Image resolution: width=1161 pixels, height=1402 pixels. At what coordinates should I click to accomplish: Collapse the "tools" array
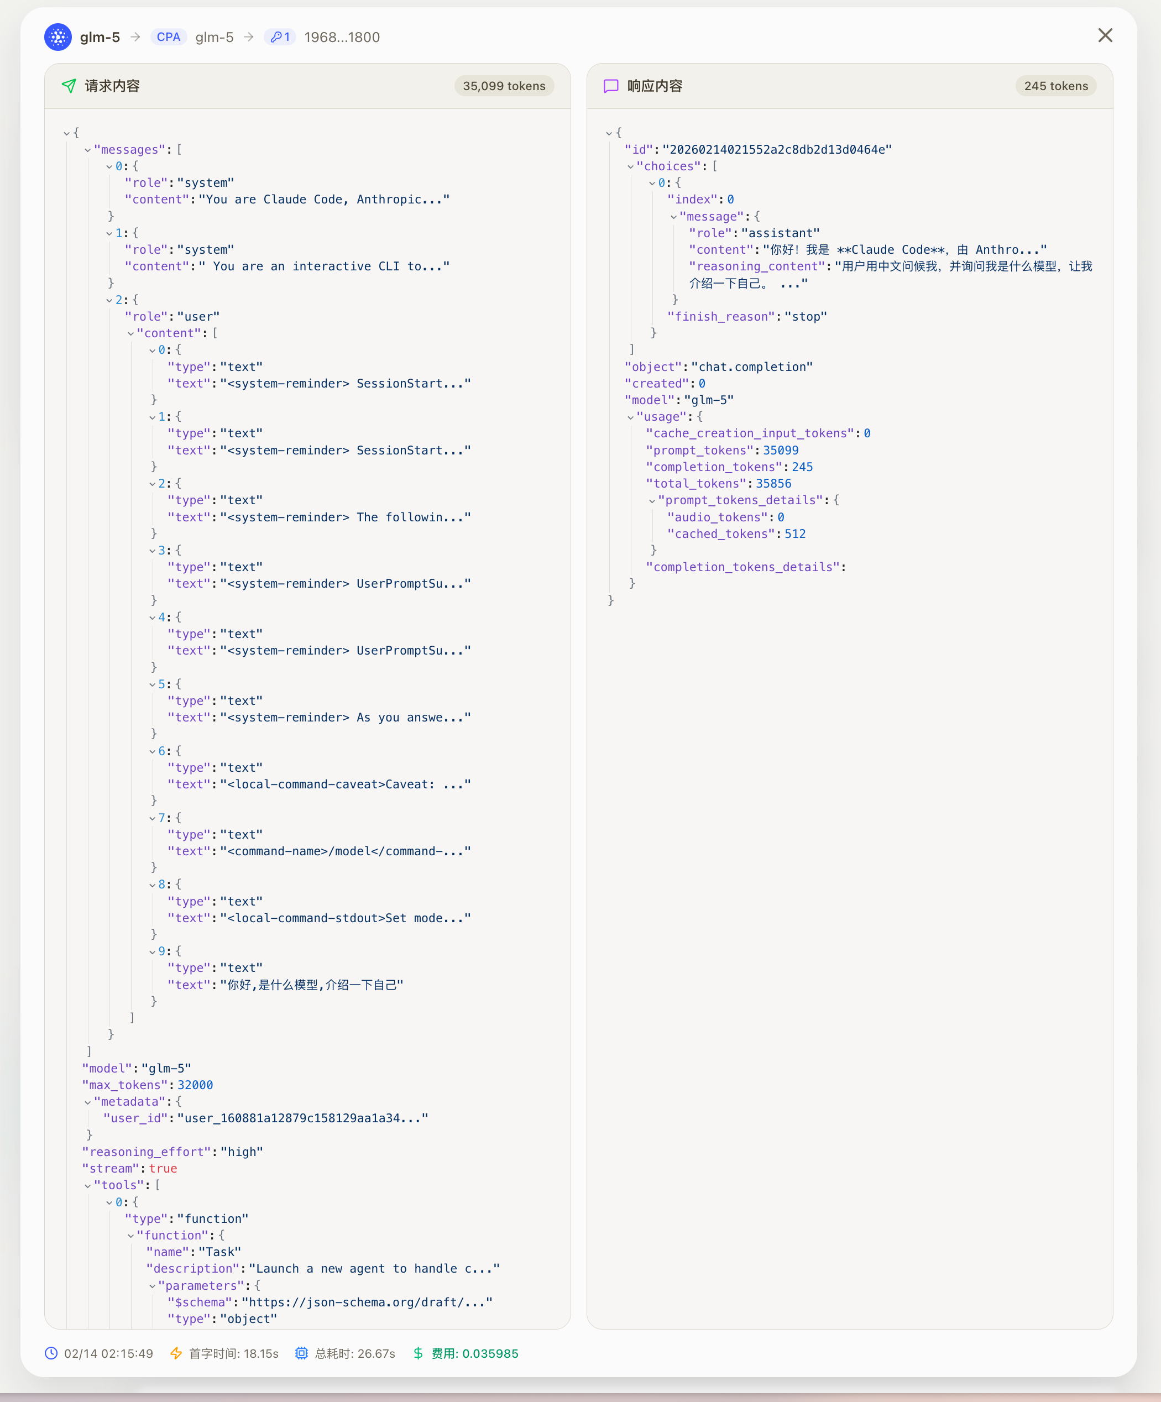(x=87, y=1185)
